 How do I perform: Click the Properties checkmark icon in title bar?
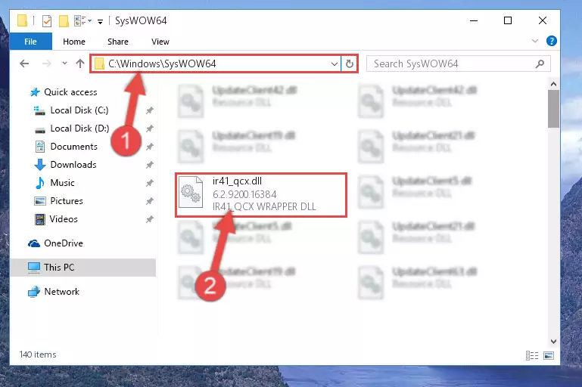[47, 20]
